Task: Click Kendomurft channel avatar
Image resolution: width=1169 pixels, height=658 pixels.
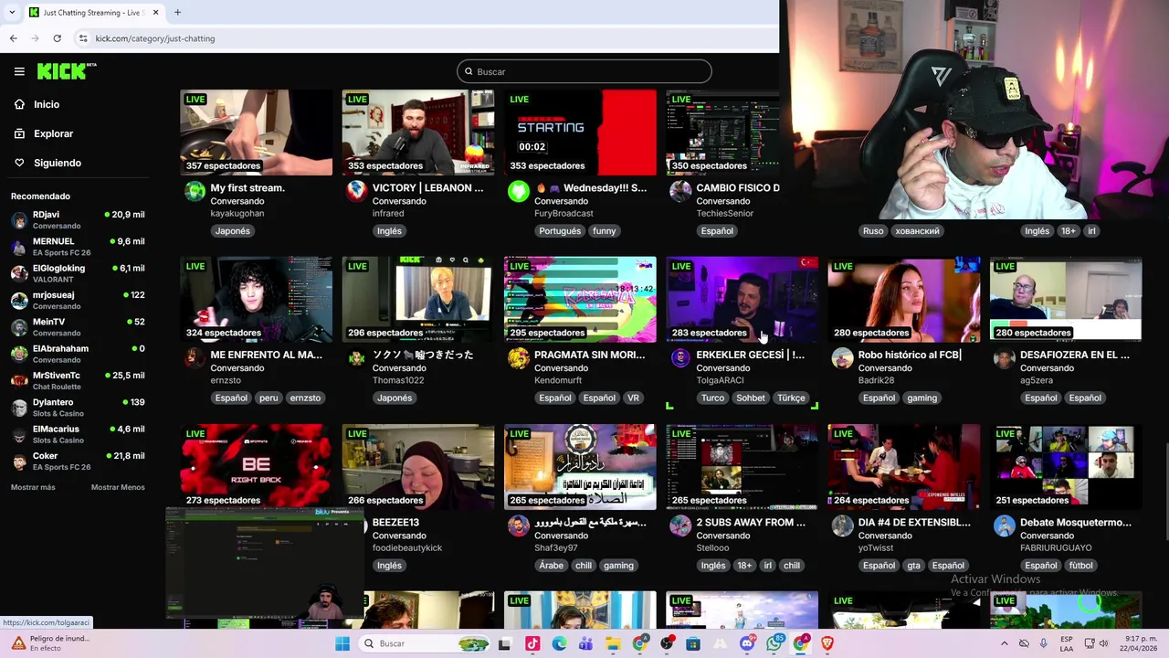Action: 518,358
